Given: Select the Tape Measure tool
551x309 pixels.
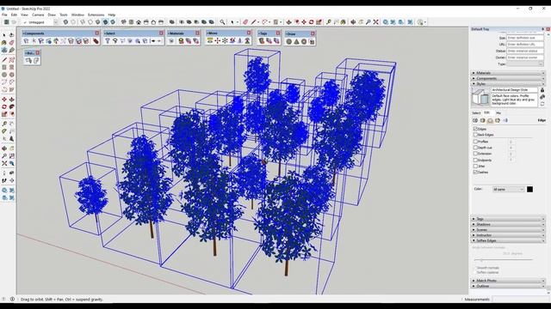Looking at the screenshot, I should (x=4, y=124).
